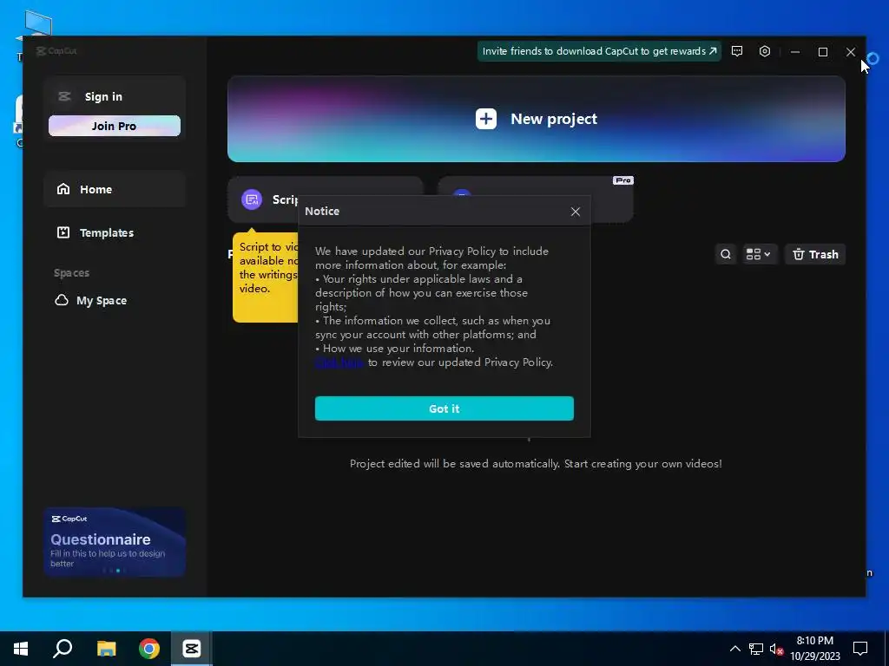Viewport: 889px width, 666px height.
Task: Minimize the CapCut window
Action: (795, 51)
